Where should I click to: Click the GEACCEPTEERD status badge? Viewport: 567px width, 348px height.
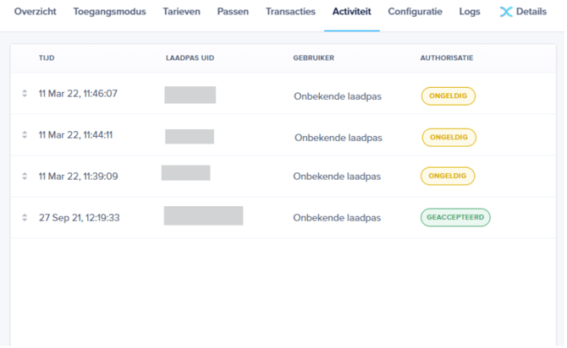[x=455, y=217]
